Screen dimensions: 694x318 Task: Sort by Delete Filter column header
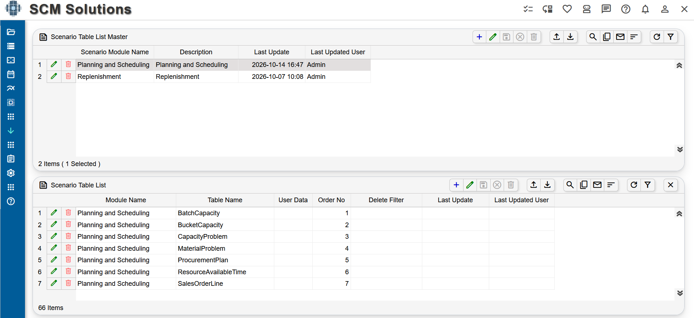pyautogui.click(x=386, y=200)
